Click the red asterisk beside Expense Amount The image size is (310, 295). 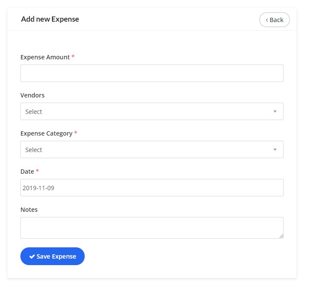[x=73, y=57]
